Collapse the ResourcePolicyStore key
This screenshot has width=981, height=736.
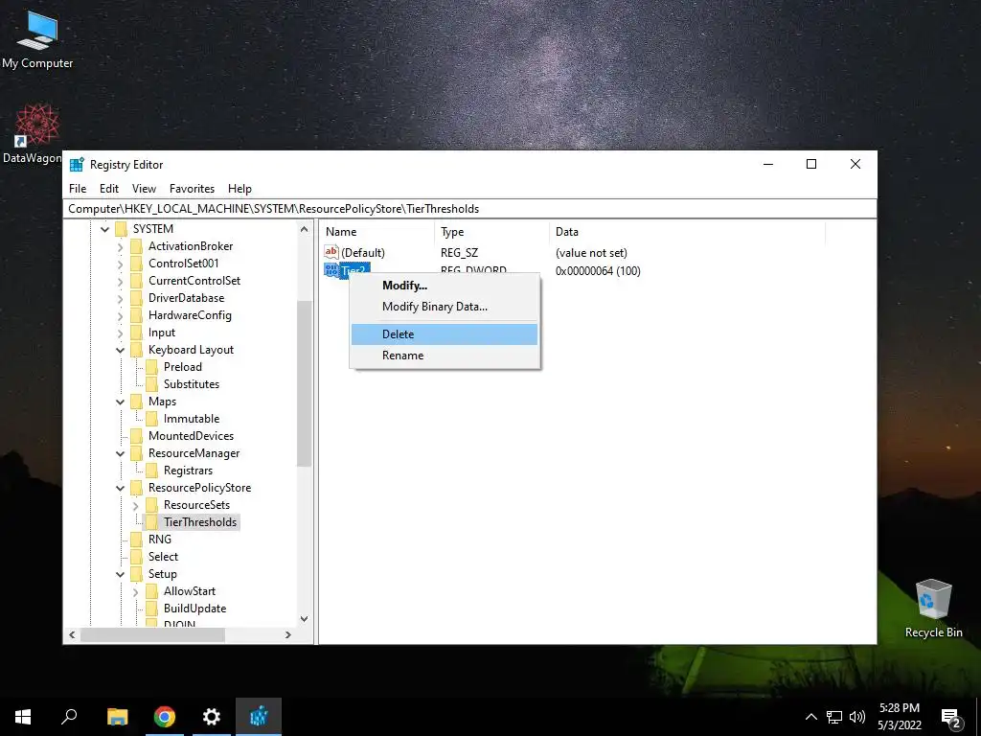point(120,488)
